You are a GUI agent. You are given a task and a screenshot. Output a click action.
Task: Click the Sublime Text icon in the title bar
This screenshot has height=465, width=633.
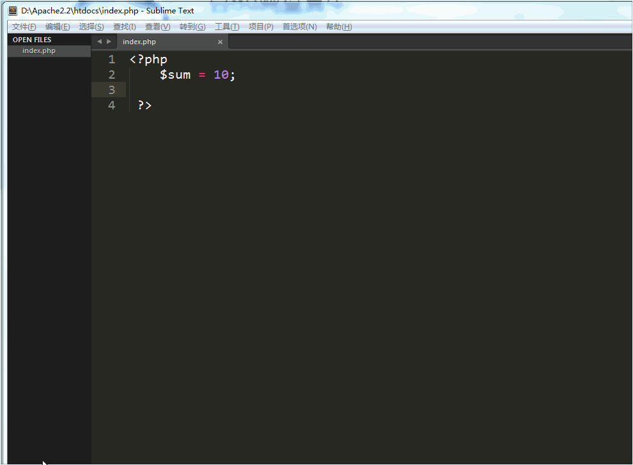point(13,10)
